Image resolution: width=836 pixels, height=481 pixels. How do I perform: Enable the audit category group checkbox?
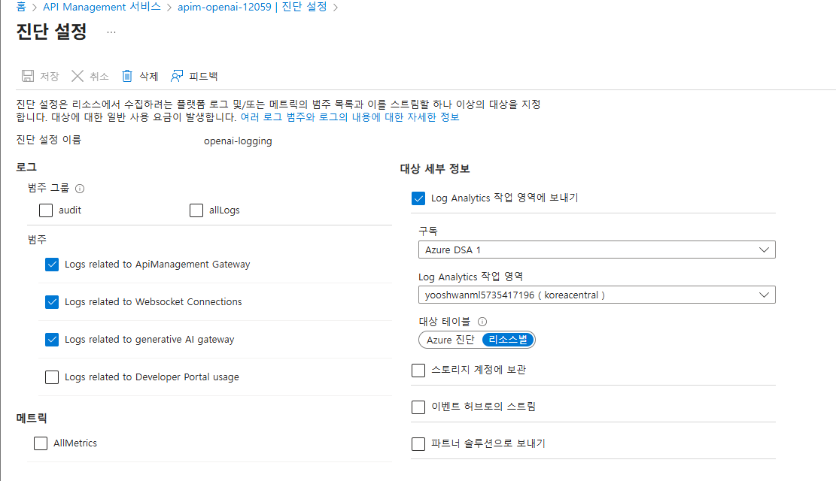pos(46,210)
